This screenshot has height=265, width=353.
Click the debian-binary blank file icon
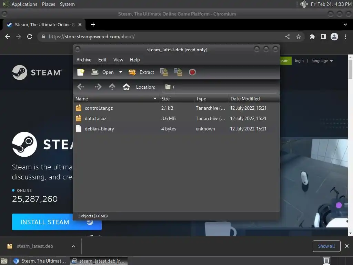[79, 129]
